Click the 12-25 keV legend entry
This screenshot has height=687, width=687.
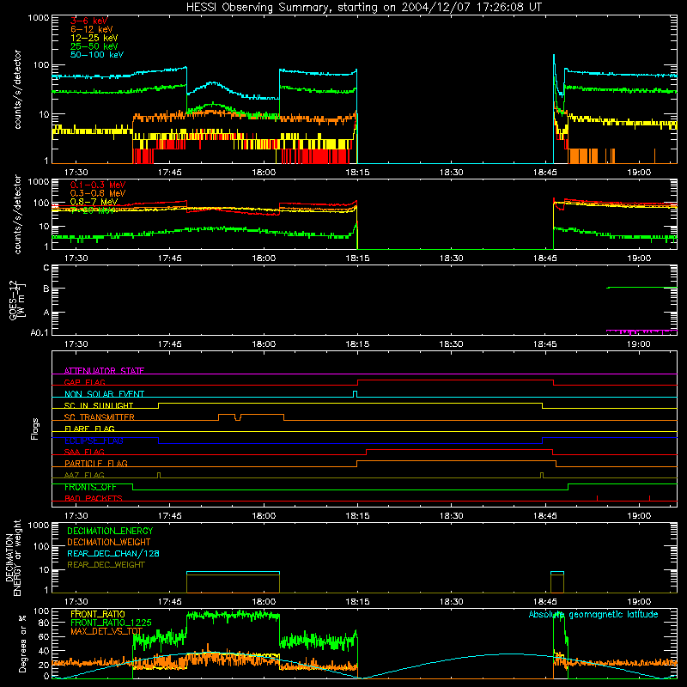pyautogui.click(x=94, y=38)
